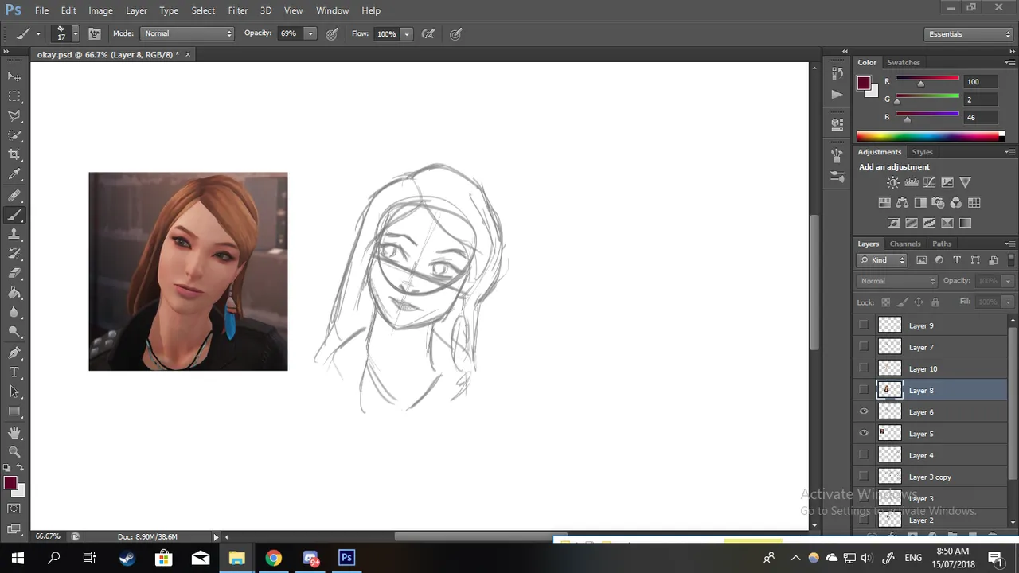Select the Layer 3 copy row
Image resolution: width=1019 pixels, height=573 pixels.
pyautogui.click(x=930, y=477)
